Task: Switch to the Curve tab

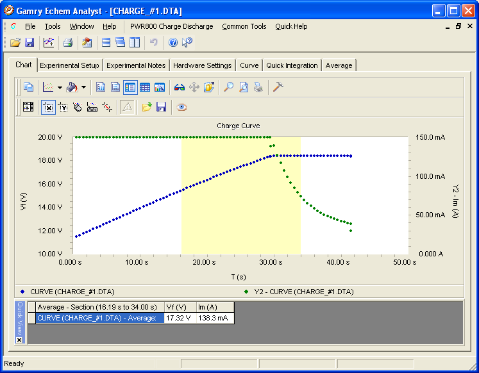Action: [249, 65]
